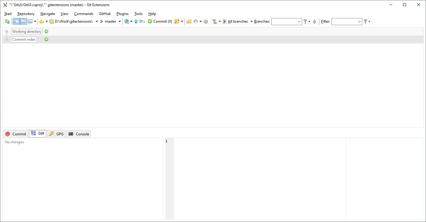Open the pull dialog
Image resolution: width=426 pixels, height=222 pixels.
click(x=127, y=21)
